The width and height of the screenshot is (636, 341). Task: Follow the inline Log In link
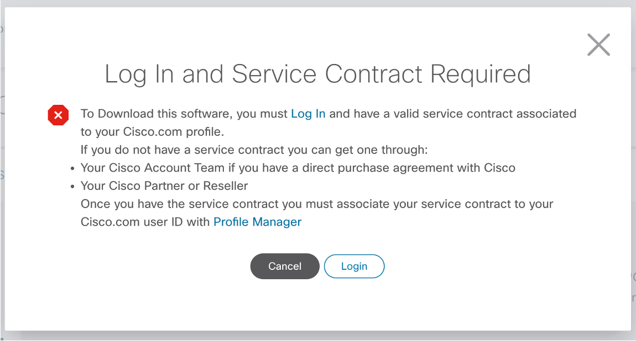308,114
